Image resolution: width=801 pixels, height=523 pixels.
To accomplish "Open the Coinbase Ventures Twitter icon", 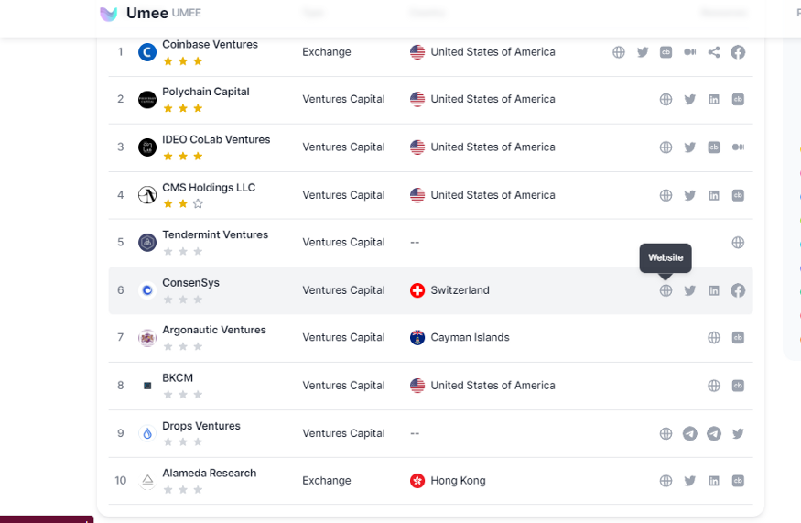I will (642, 52).
